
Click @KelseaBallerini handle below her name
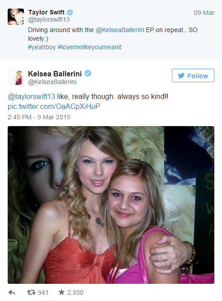(x=52, y=82)
